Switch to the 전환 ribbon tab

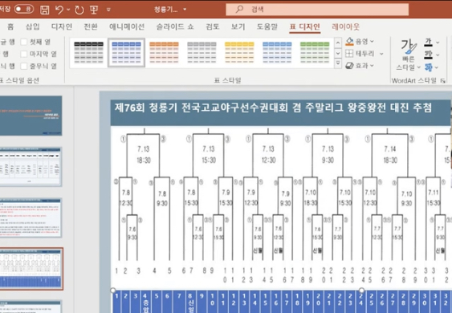coord(91,26)
